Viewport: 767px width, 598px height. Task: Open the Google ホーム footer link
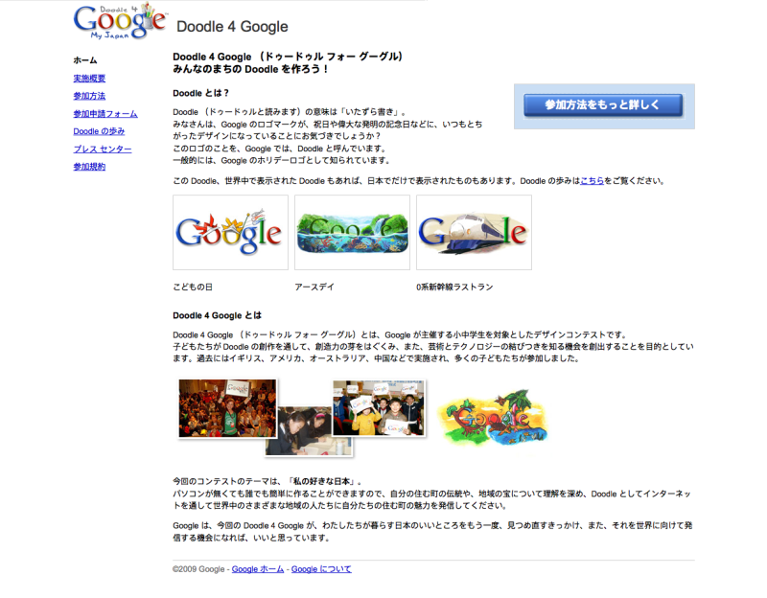click(x=258, y=569)
